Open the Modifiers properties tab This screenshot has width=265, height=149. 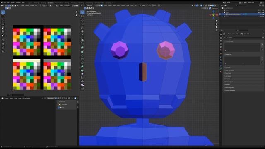point(221,57)
